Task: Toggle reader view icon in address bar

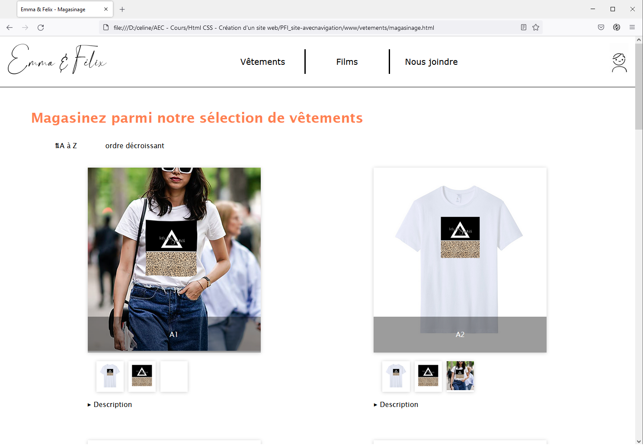Action: point(523,28)
